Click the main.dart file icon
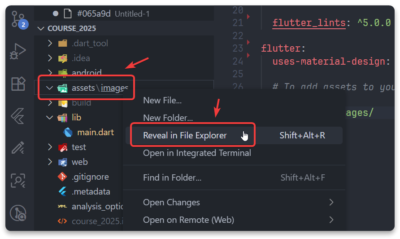Screen dimensions: 400x239 [x=68, y=133]
